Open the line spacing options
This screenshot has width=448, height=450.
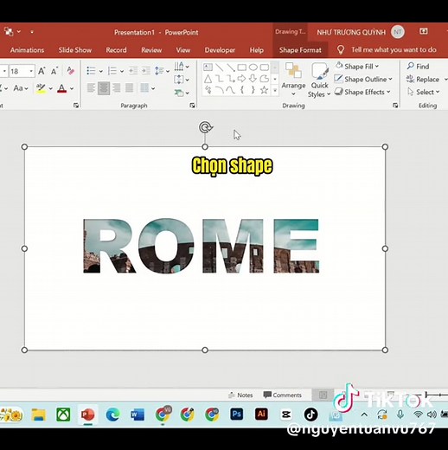(x=162, y=71)
